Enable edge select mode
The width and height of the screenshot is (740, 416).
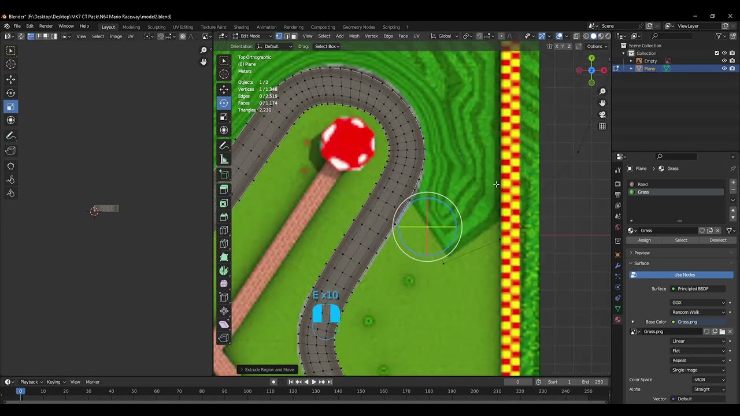point(287,36)
